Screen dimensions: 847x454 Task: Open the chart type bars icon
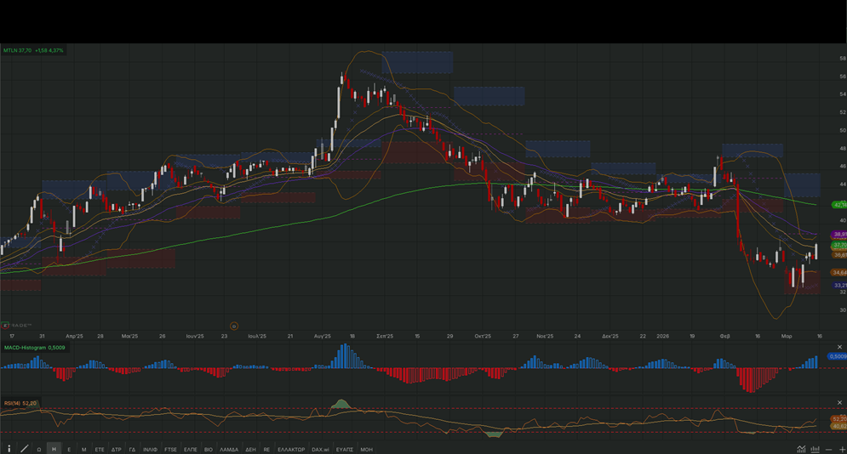(x=816, y=449)
